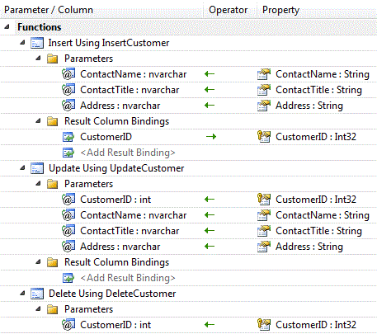Click the property icon next to Address : String under Update

pyautogui.click(x=264, y=247)
